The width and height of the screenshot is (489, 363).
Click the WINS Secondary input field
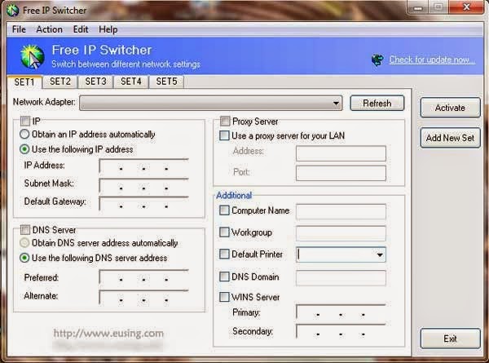click(x=341, y=331)
